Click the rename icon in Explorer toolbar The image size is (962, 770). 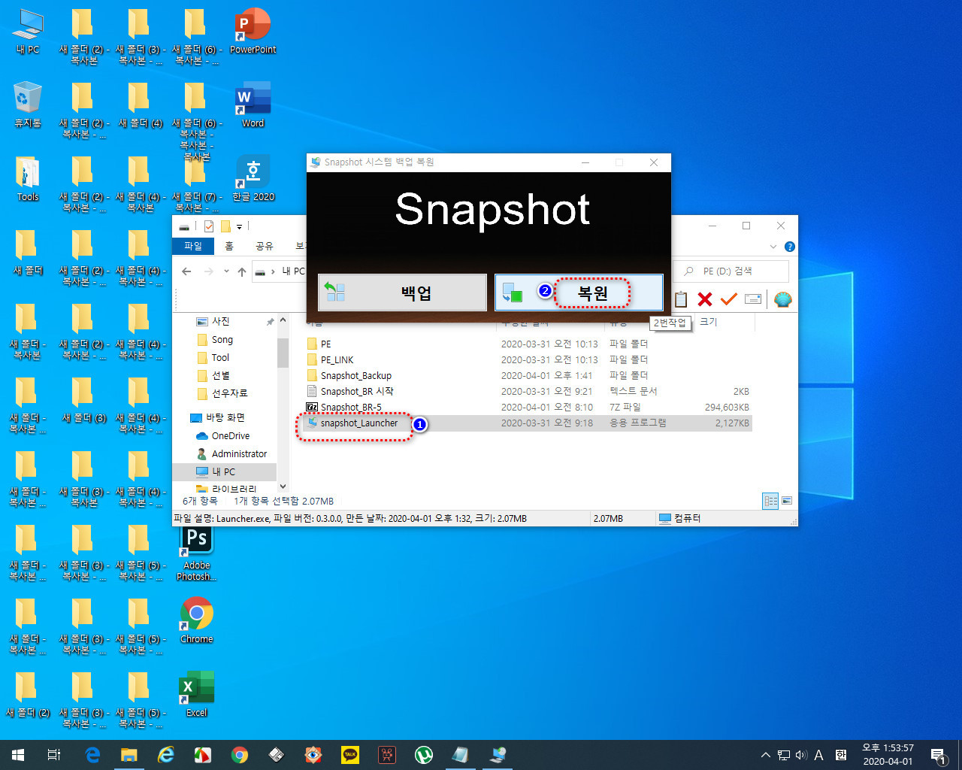pyautogui.click(x=753, y=299)
